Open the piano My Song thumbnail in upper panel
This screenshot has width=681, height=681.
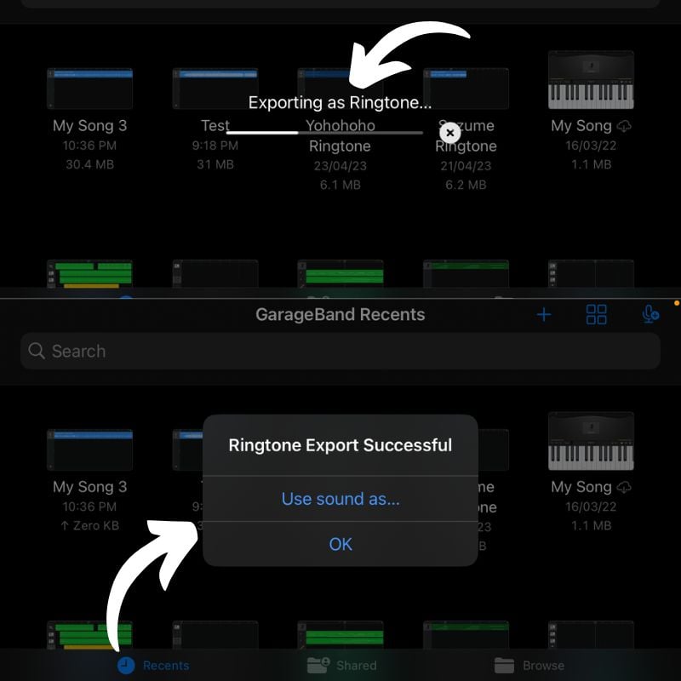click(x=591, y=80)
